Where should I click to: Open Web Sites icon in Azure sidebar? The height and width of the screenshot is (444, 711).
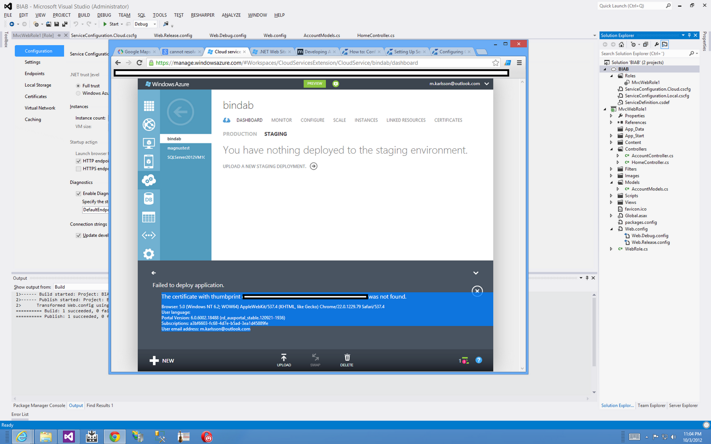pyautogui.click(x=149, y=124)
